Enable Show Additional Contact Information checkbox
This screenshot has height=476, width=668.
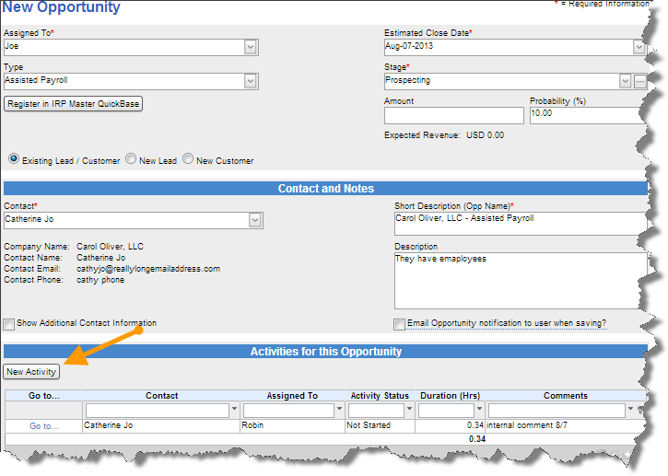9,324
